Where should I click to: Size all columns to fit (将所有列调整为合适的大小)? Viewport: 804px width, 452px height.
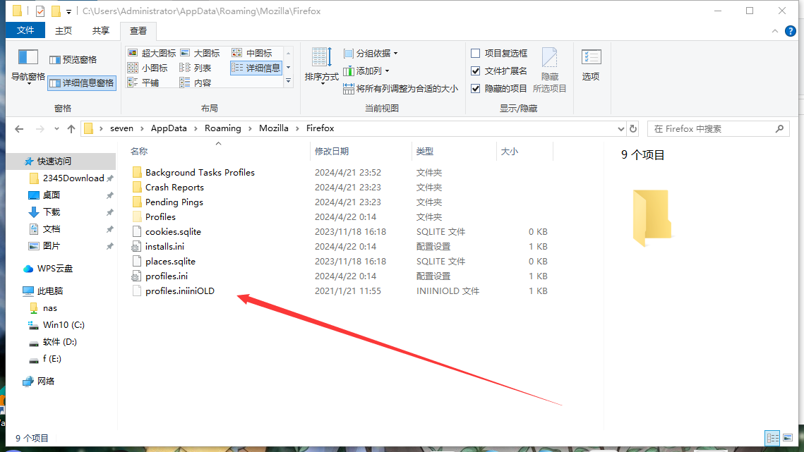tap(400, 89)
